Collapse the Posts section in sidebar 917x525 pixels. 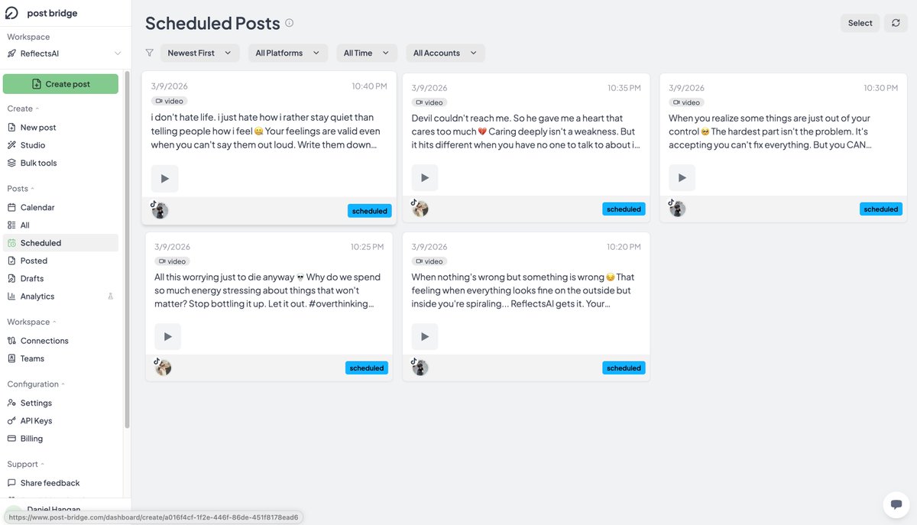(21, 189)
